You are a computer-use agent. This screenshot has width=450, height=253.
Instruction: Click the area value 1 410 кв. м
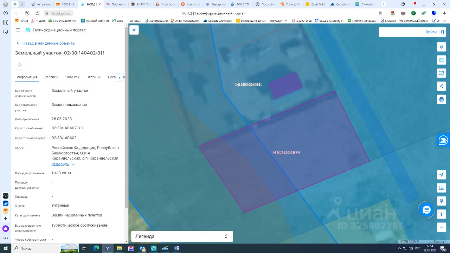(x=61, y=173)
